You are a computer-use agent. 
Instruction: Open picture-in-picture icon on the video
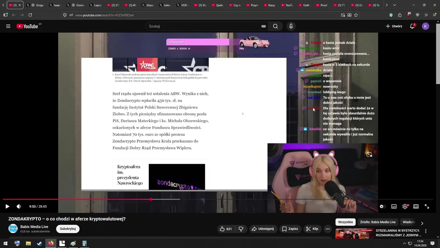[x=369, y=155]
